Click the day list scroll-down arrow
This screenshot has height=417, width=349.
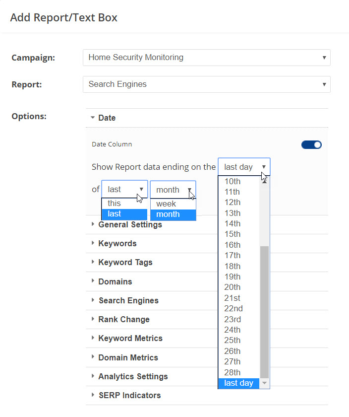pos(264,383)
